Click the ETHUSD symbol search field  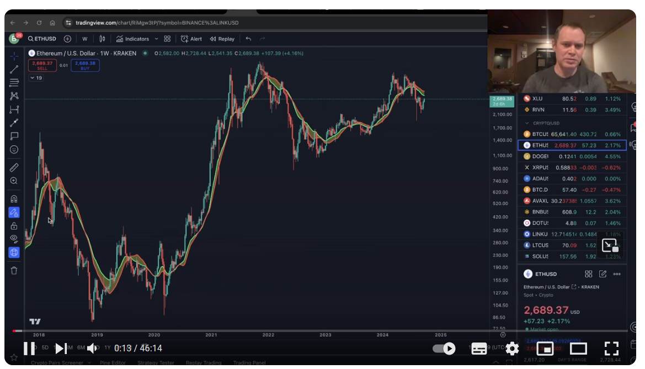41,39
